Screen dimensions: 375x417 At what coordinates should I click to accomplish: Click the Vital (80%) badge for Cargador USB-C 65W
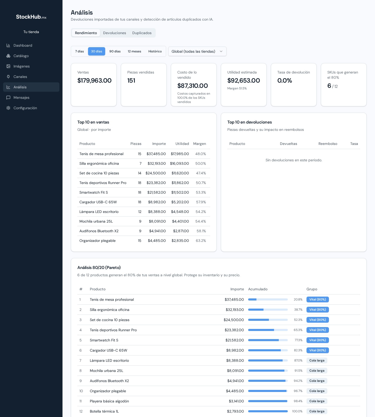click(x=318, y=350)
